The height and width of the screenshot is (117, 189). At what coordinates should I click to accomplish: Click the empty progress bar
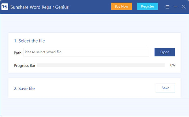click(x=101, y=65)
